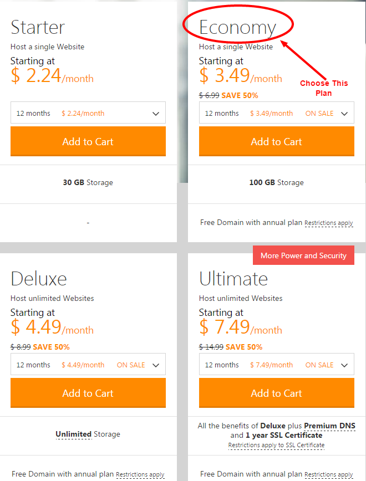Add the Deluxe plan to cart
The width and height of the screenshot is (366, 481).
click(x=88, y=393)
